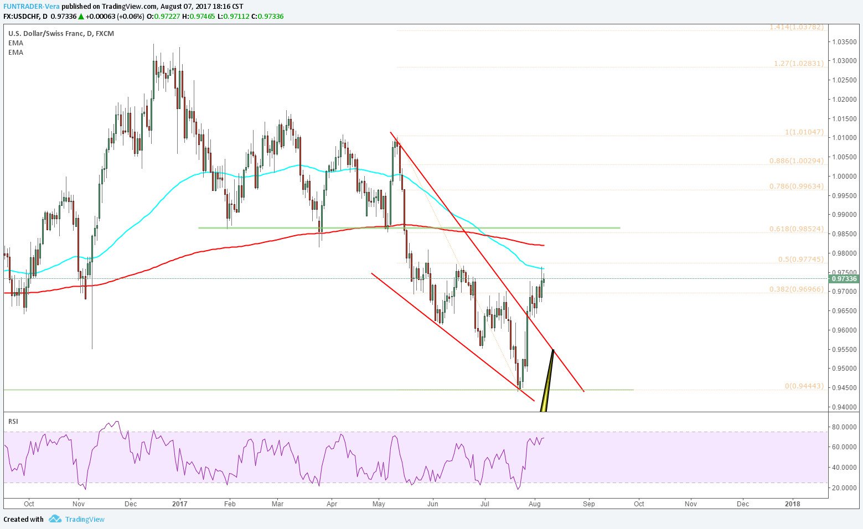Click the current price tag 0.97336 on the axis
The width and height of the screenshot is (863, 529).
pyautogui.click(x=844, y=278)
